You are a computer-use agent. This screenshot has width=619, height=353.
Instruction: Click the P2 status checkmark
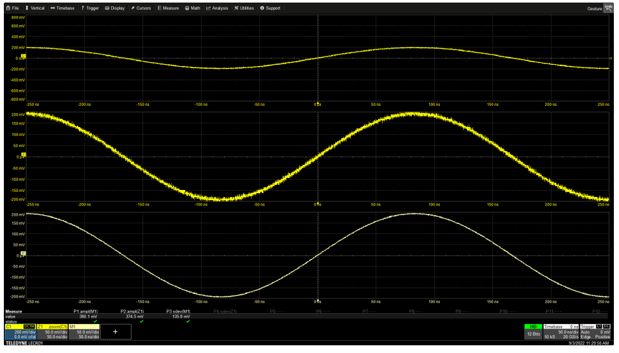point(142,322)
